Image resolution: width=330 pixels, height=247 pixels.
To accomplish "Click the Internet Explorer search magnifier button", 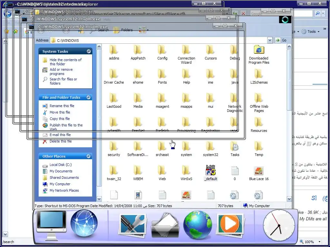I will 317,14.
